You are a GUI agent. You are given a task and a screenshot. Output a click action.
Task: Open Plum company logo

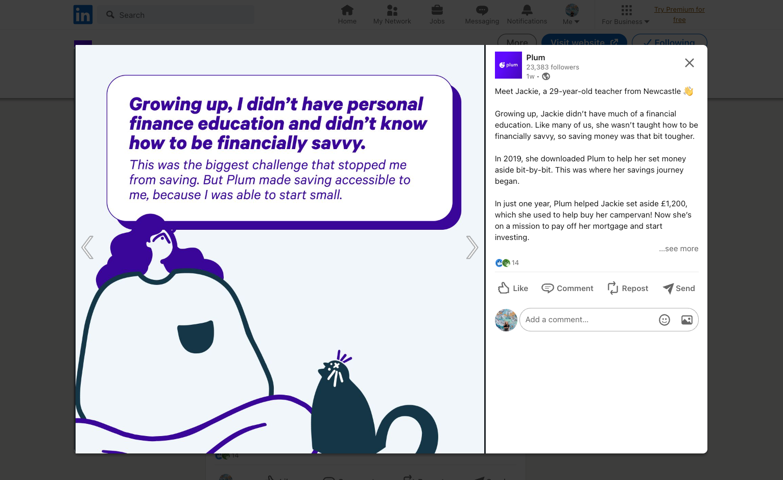coord(508,65)
